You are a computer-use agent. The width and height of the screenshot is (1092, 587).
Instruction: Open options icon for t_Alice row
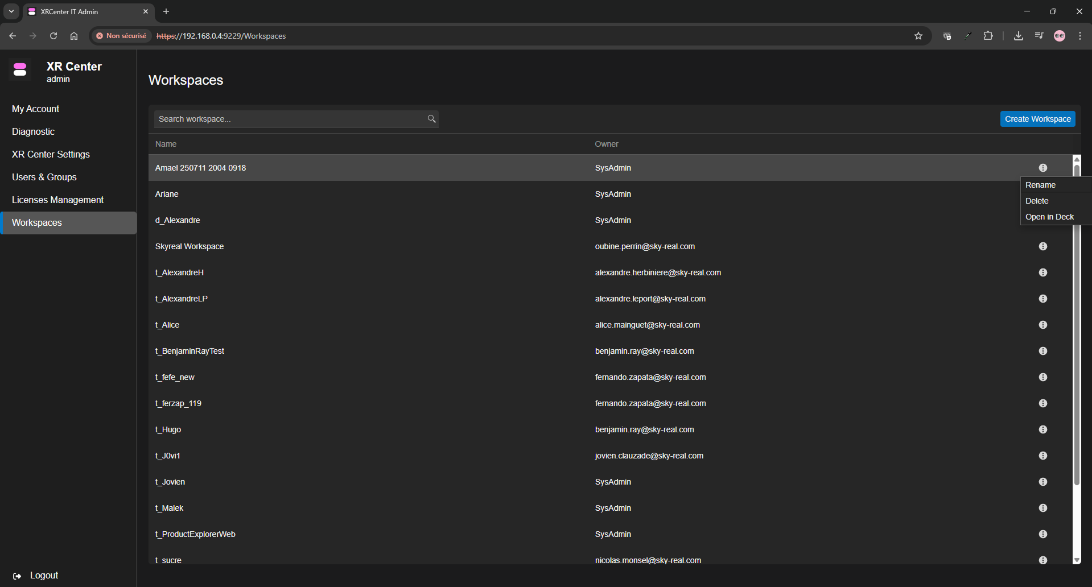click(x=1042, y=325)
